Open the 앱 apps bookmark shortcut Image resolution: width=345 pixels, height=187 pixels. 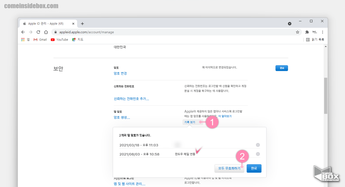(x=26, y=40)
